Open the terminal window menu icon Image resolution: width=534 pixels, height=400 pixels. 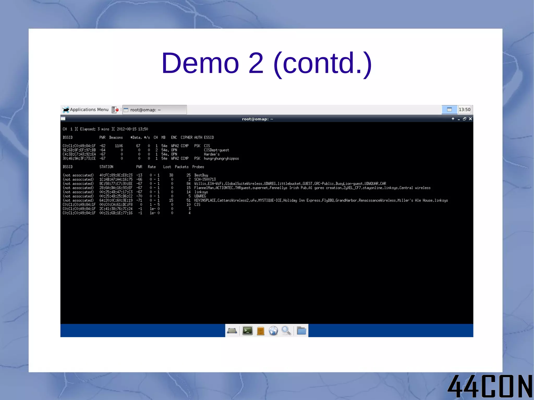pyautogui.click(x=63, y=119)
